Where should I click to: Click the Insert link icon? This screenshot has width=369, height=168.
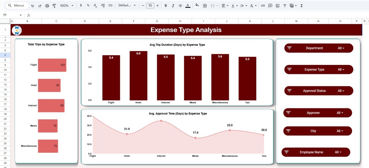click(263, 5)
